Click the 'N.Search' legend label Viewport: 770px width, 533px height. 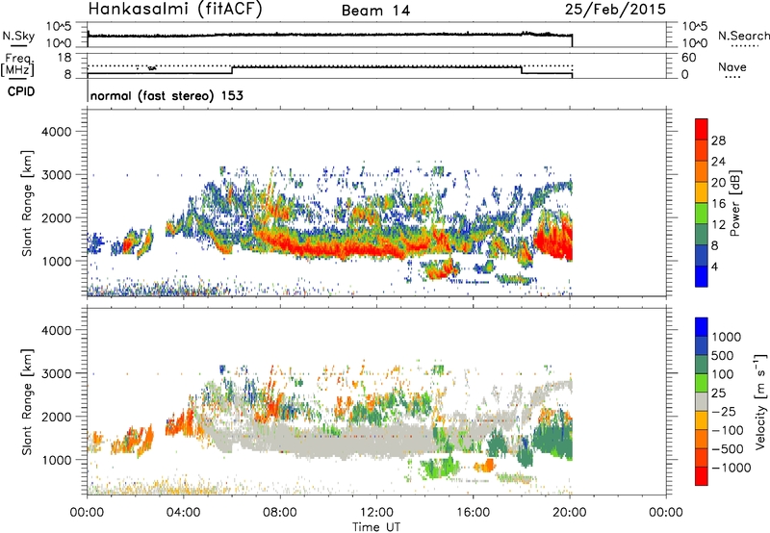(743, 36)
